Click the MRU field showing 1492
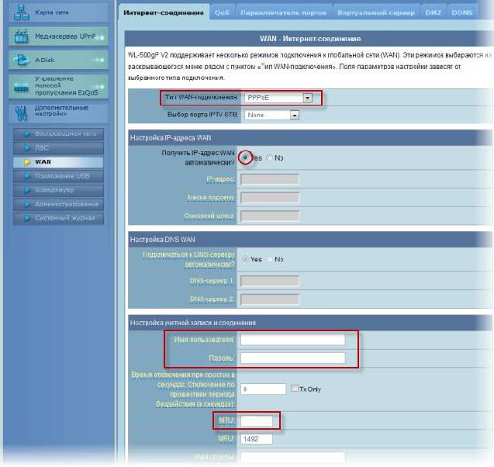 (257, 439)
